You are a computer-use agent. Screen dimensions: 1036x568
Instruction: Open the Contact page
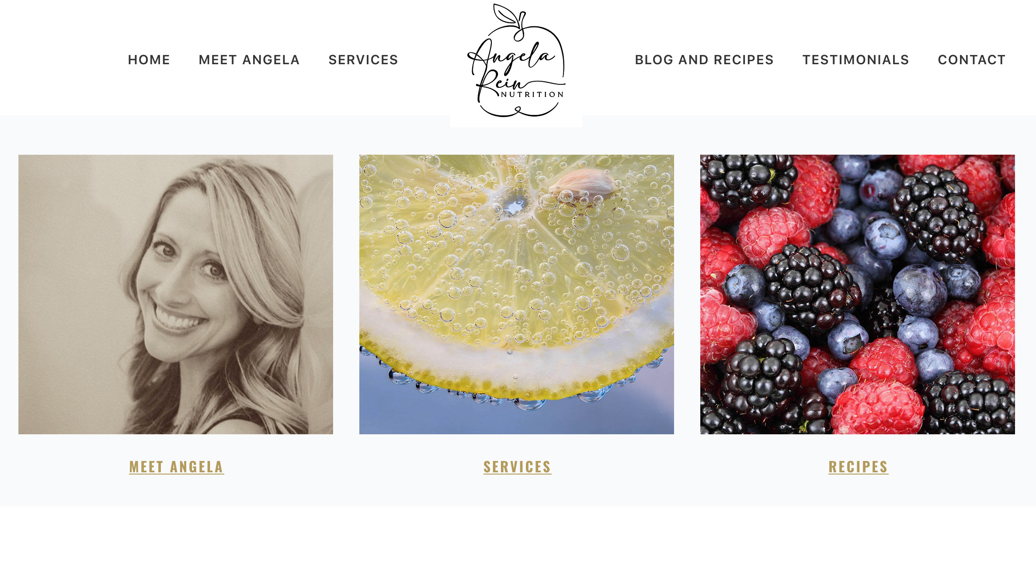(x=972, y=60)
